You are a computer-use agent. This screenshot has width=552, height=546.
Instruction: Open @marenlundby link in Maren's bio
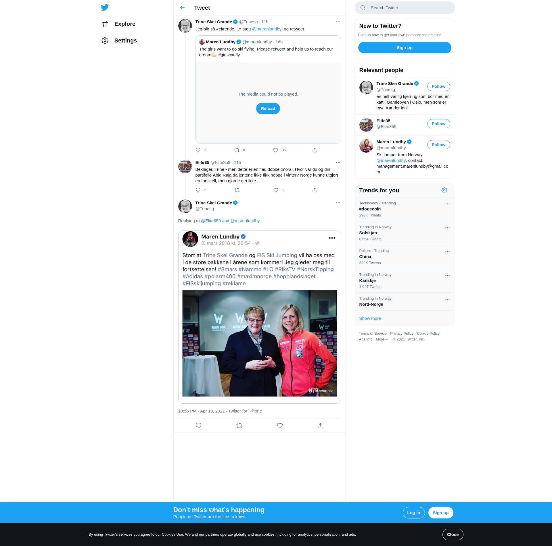point(391,160)
